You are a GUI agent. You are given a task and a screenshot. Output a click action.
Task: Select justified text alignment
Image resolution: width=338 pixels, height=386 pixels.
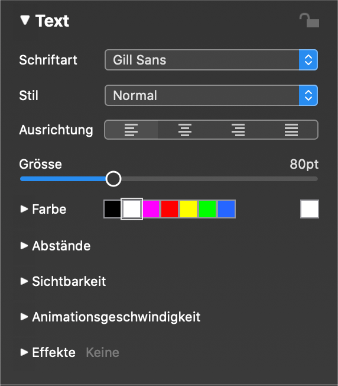tap(291, 130)
